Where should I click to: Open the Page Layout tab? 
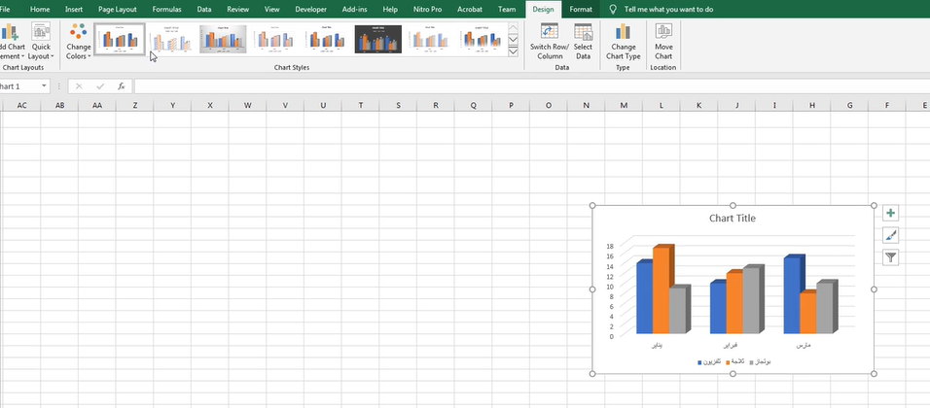[118, 10]
